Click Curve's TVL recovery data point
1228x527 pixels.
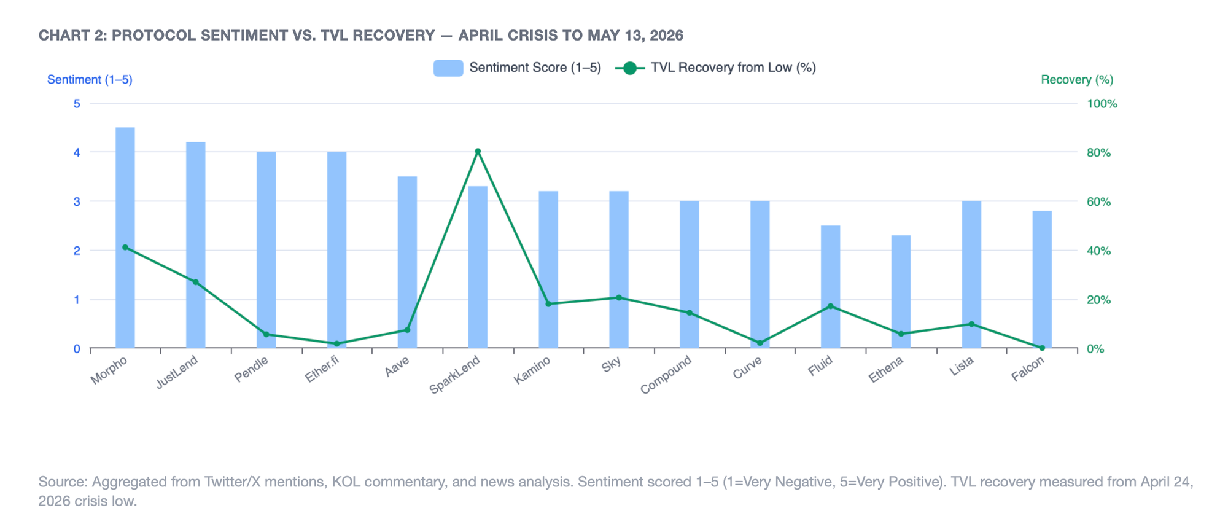[x=760, y=343]
